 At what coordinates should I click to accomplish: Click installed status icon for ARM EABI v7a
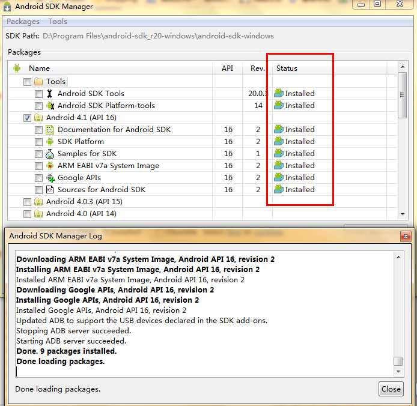click(x=279, y=165)
